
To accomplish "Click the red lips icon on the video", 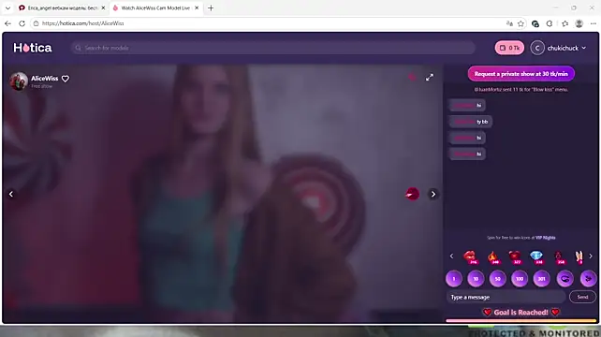I will [x=412, y=194].
